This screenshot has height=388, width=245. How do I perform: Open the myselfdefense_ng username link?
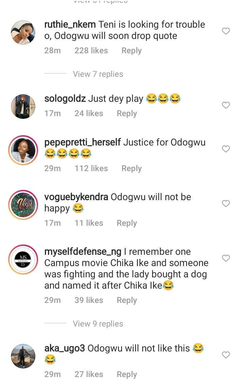tap(83, 252)
